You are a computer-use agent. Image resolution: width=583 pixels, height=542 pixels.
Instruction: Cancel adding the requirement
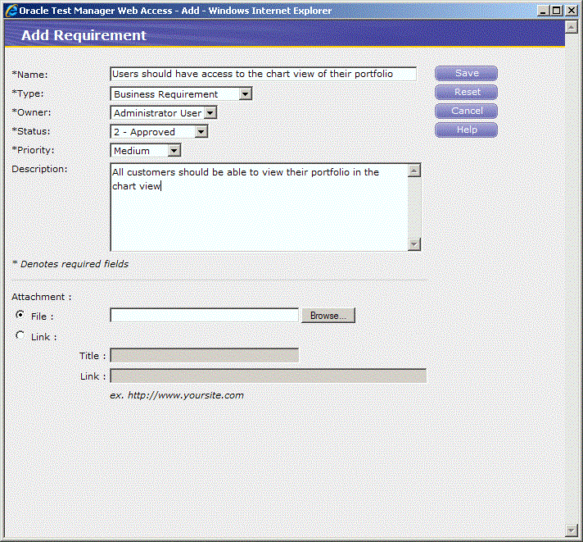coord(466,111)
